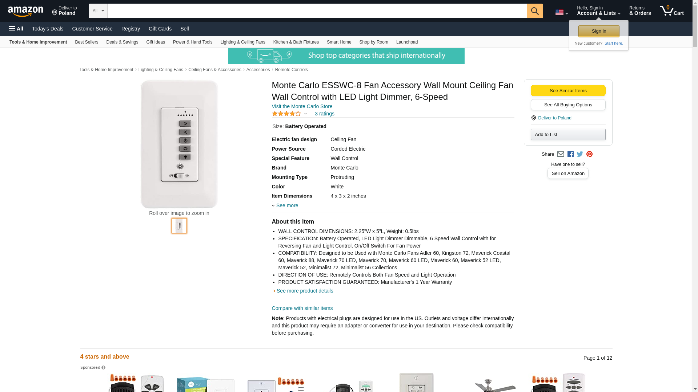Viewport: 698px width, 392px height.
Task: Expand the star ratings popover arrow
Action: [305, 114]
